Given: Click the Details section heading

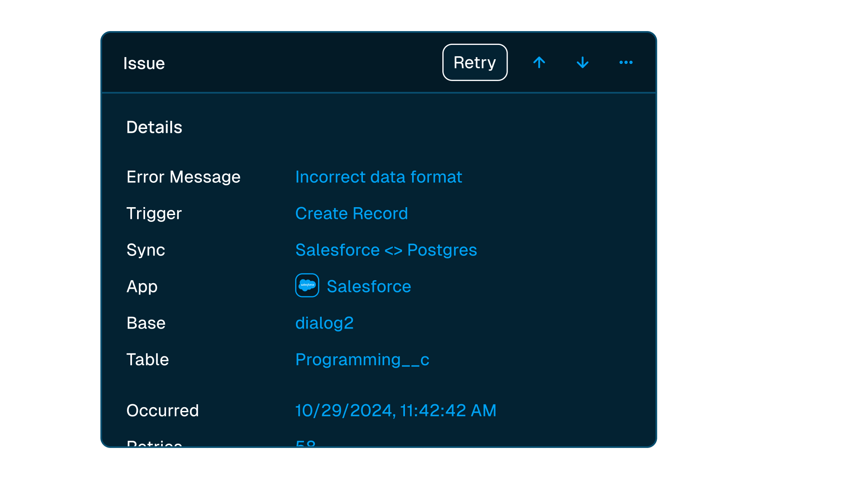Looking at the screenshot, I should [x=154, y=127].
